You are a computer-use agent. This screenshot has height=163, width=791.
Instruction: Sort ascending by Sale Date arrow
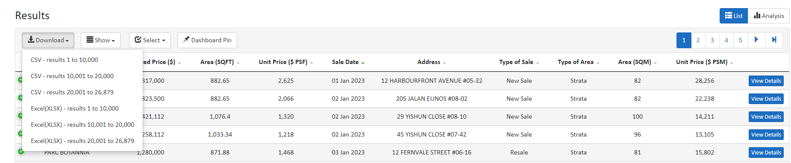tap(363, 63)
